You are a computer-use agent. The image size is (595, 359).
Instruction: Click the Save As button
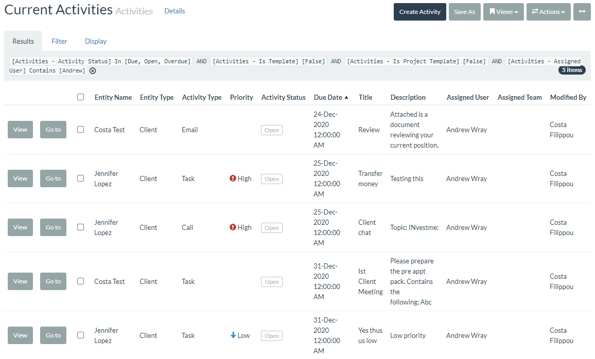pyautogui.click(x=464, y=12)
